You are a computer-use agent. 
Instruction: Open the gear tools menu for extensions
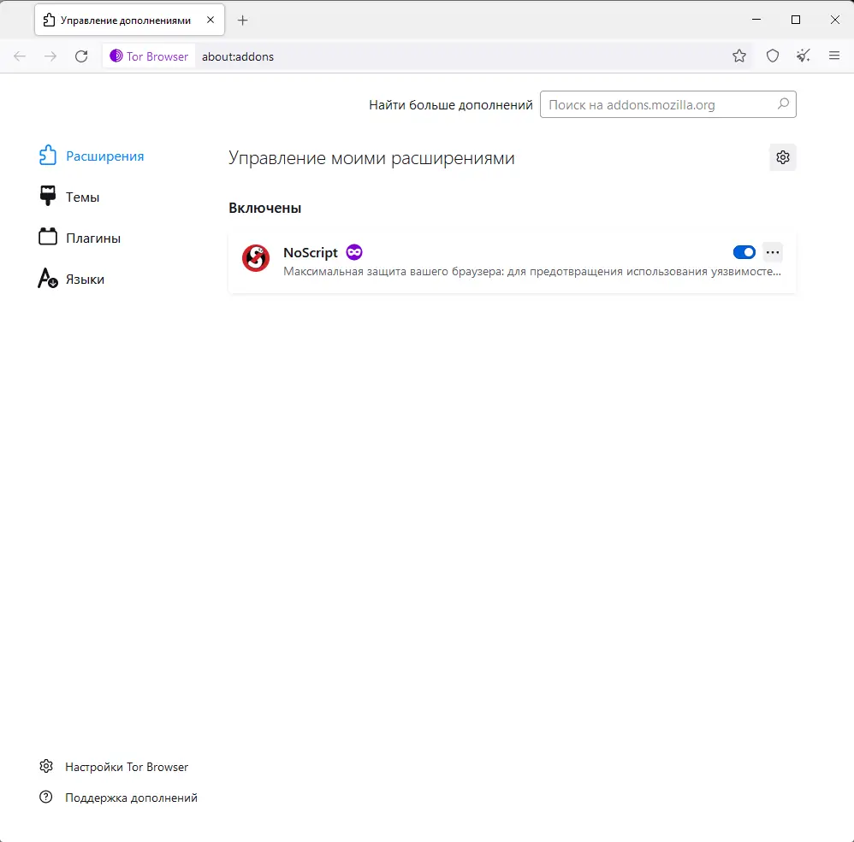[x=783, y=157]
